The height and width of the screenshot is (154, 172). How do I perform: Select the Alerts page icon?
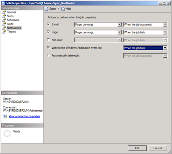coord(4,24)
